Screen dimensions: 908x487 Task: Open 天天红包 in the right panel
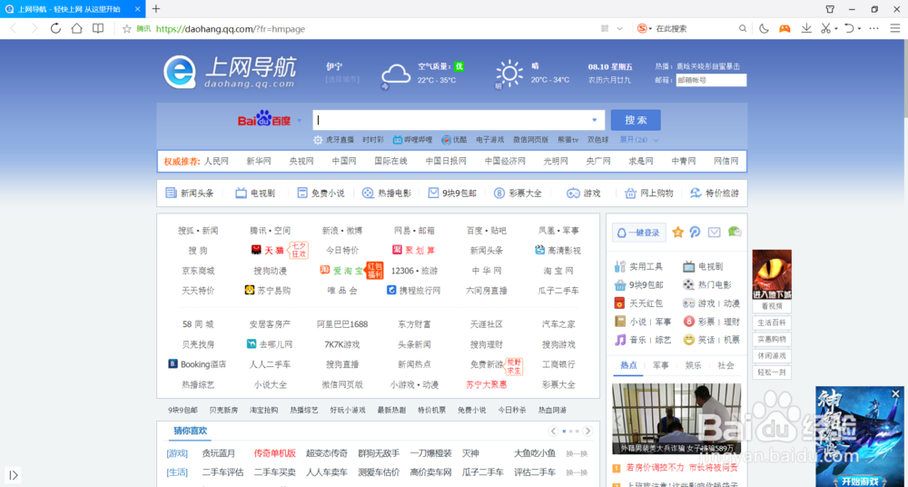point(638,303)
